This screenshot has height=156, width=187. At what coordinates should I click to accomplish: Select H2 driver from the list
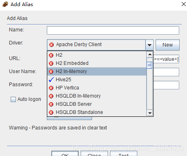pyautogui.click(x=97, y=55)
